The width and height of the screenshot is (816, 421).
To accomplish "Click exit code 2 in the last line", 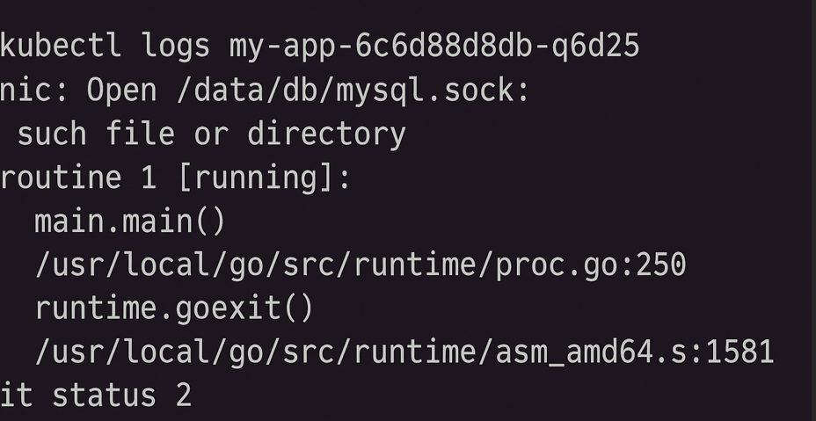I will (183, 395).
